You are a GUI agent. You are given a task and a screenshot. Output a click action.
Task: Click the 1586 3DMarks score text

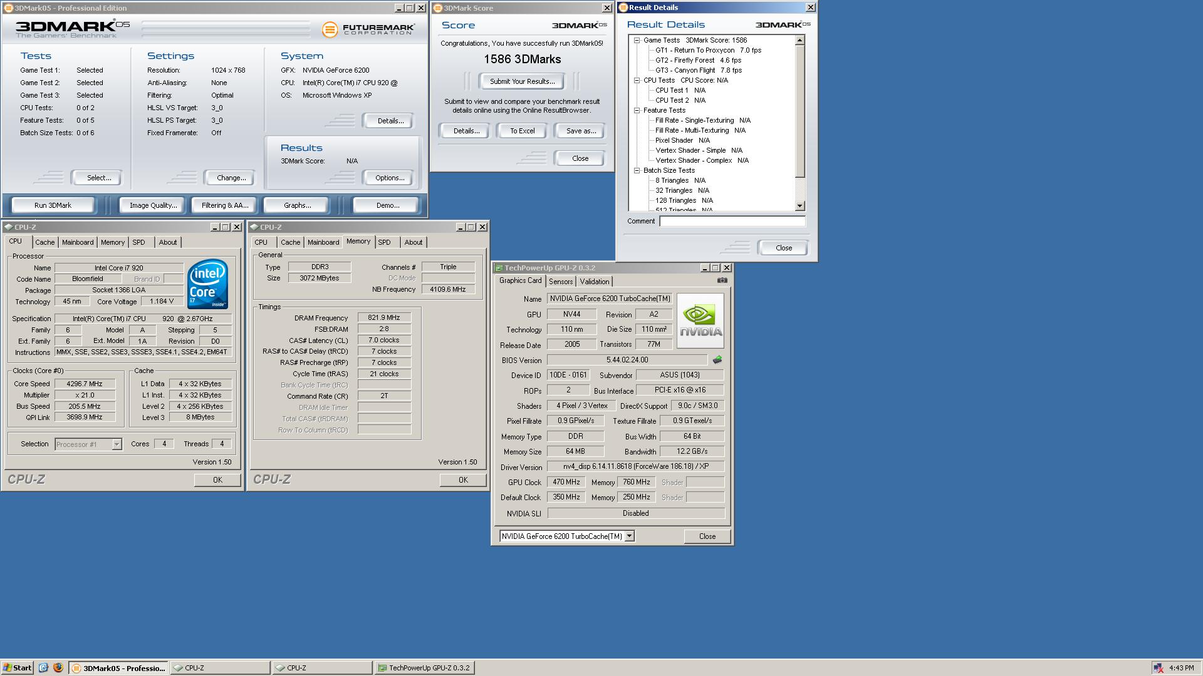tap(522, 59)
